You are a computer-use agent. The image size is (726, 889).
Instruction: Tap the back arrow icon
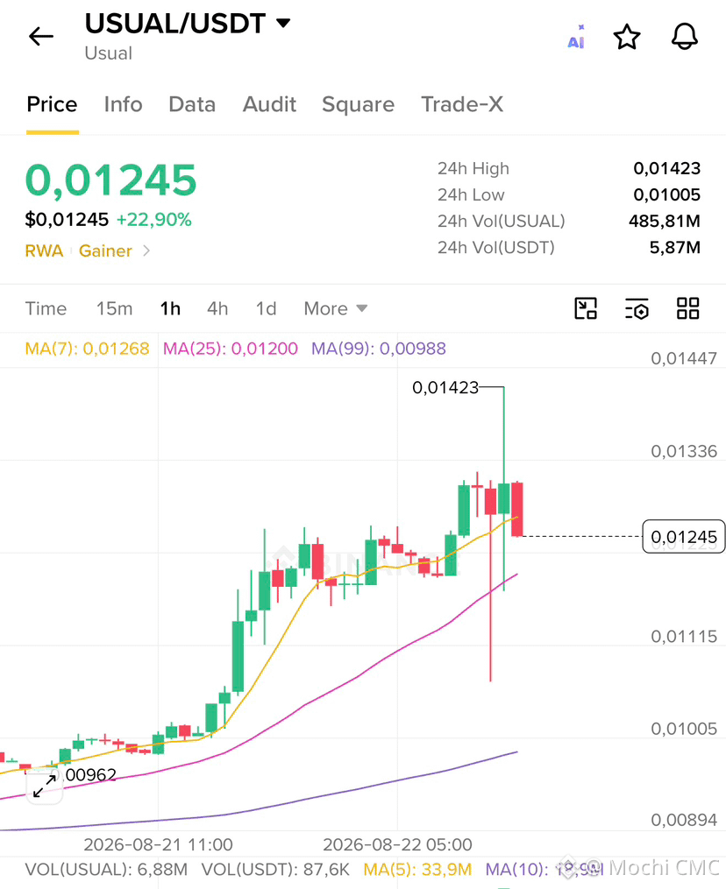point(41,36)
